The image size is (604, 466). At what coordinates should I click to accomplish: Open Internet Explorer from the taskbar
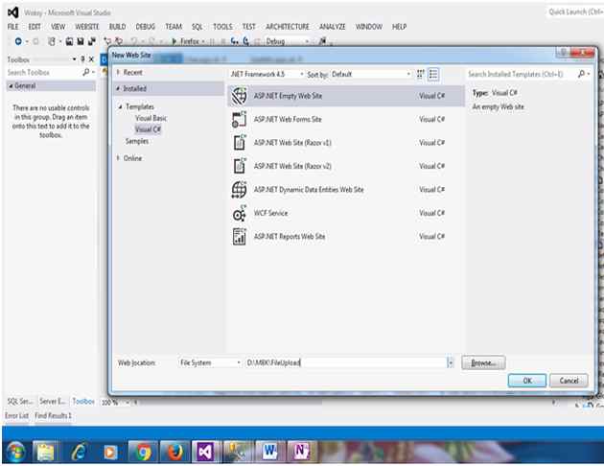click(x=79, y=452)
